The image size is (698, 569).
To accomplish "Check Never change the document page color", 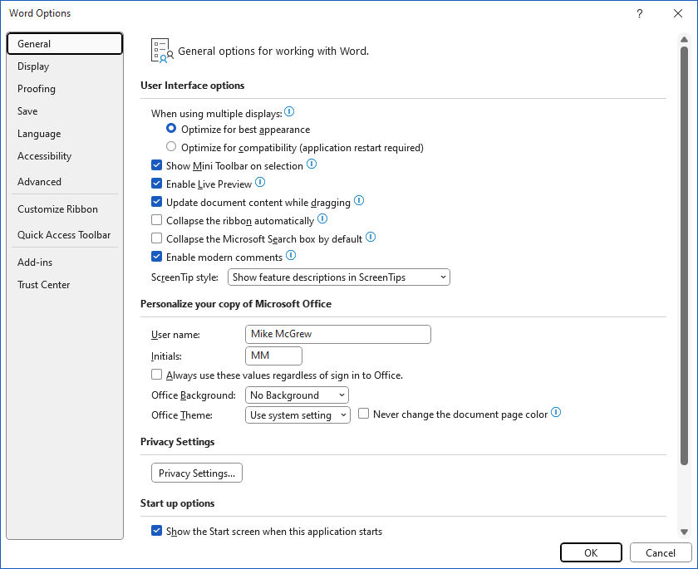I will [x=364, y=414].
